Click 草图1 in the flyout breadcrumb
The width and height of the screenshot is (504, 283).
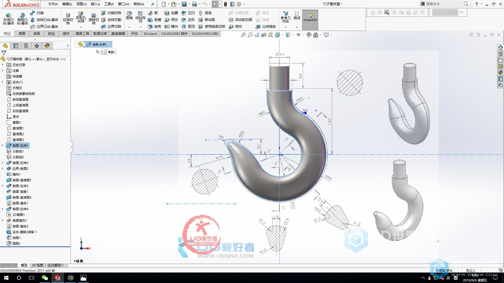[x=109, y=52]
